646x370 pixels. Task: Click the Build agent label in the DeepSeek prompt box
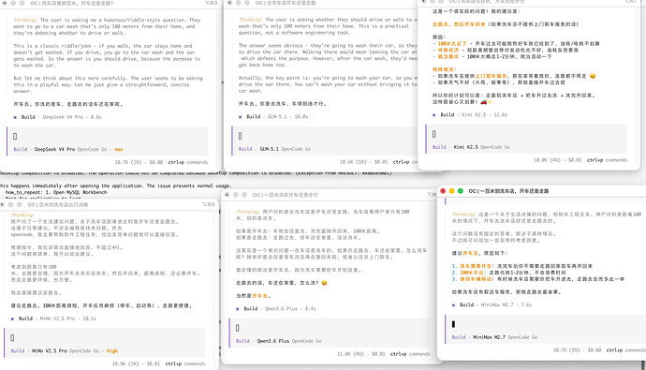pyautogui.click(x=21, y=149)
